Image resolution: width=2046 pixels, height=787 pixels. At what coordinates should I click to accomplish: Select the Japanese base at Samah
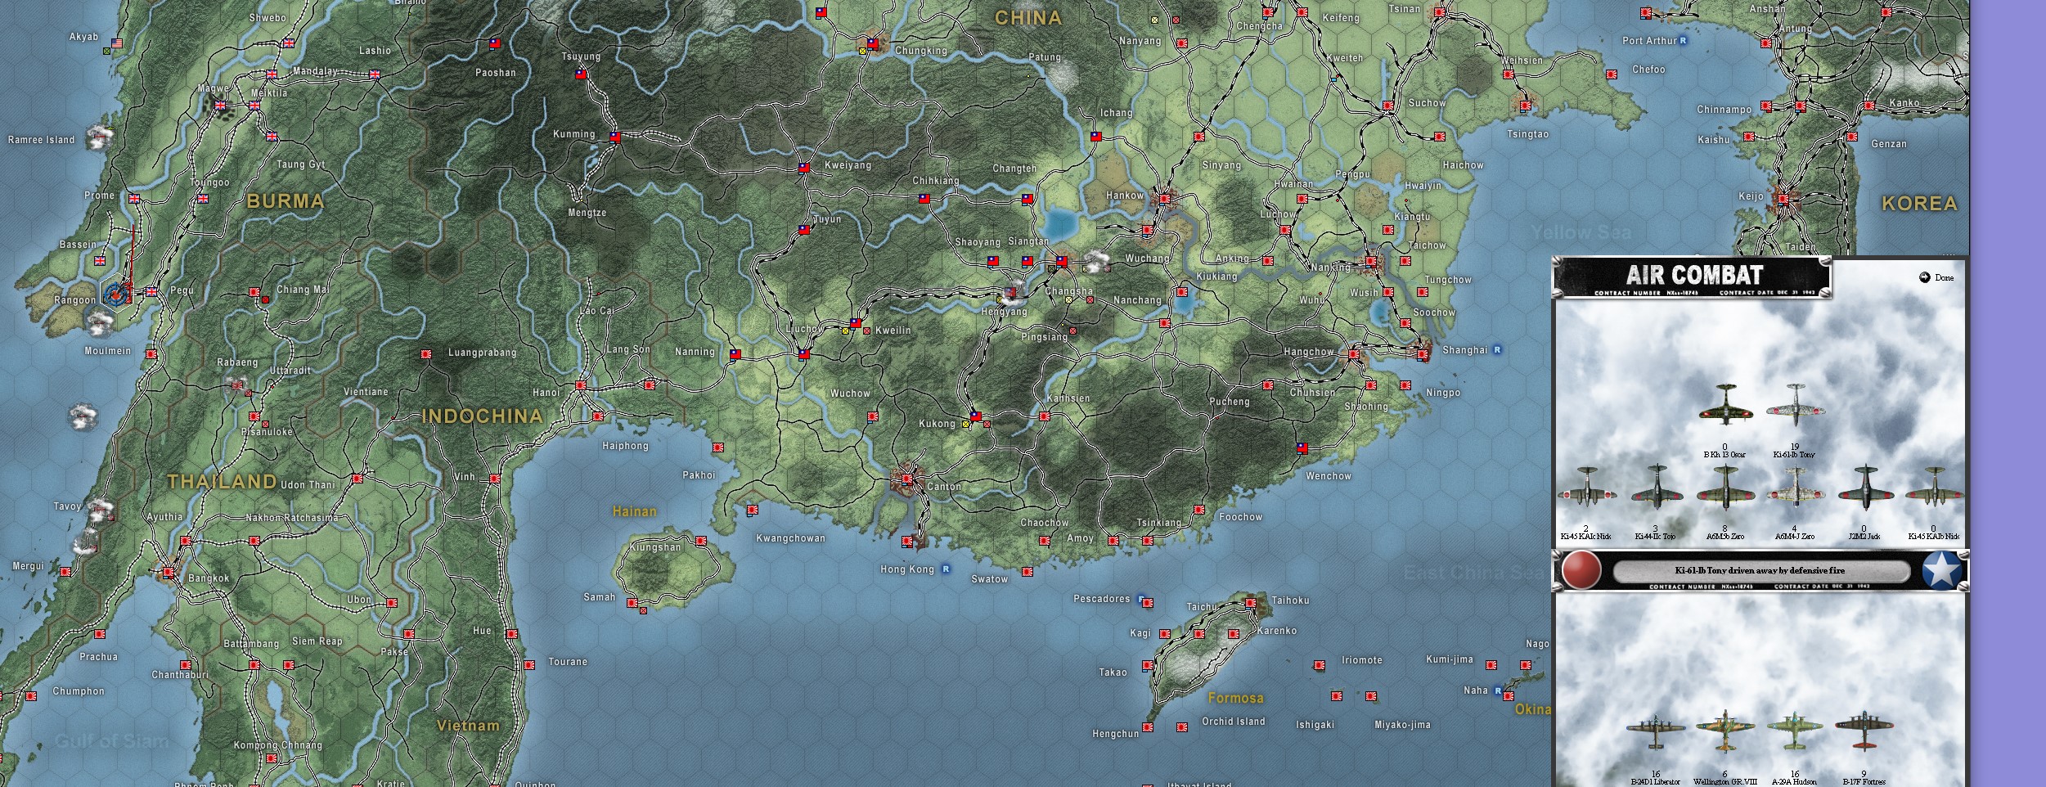(632, 603)
